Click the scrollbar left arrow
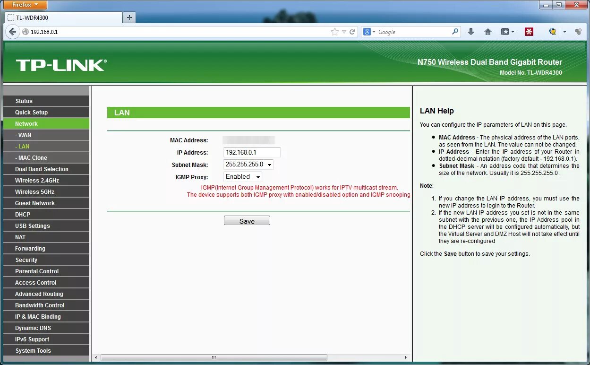Screen dimensions: 590x365 (96, 358)
